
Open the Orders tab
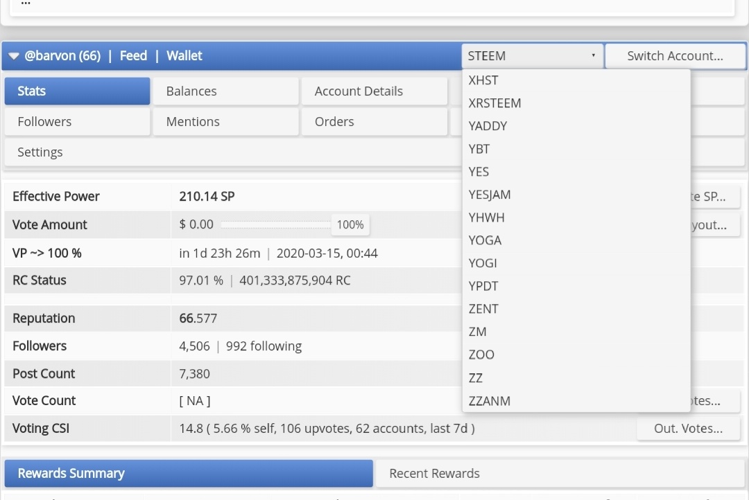tap(374, 122)
